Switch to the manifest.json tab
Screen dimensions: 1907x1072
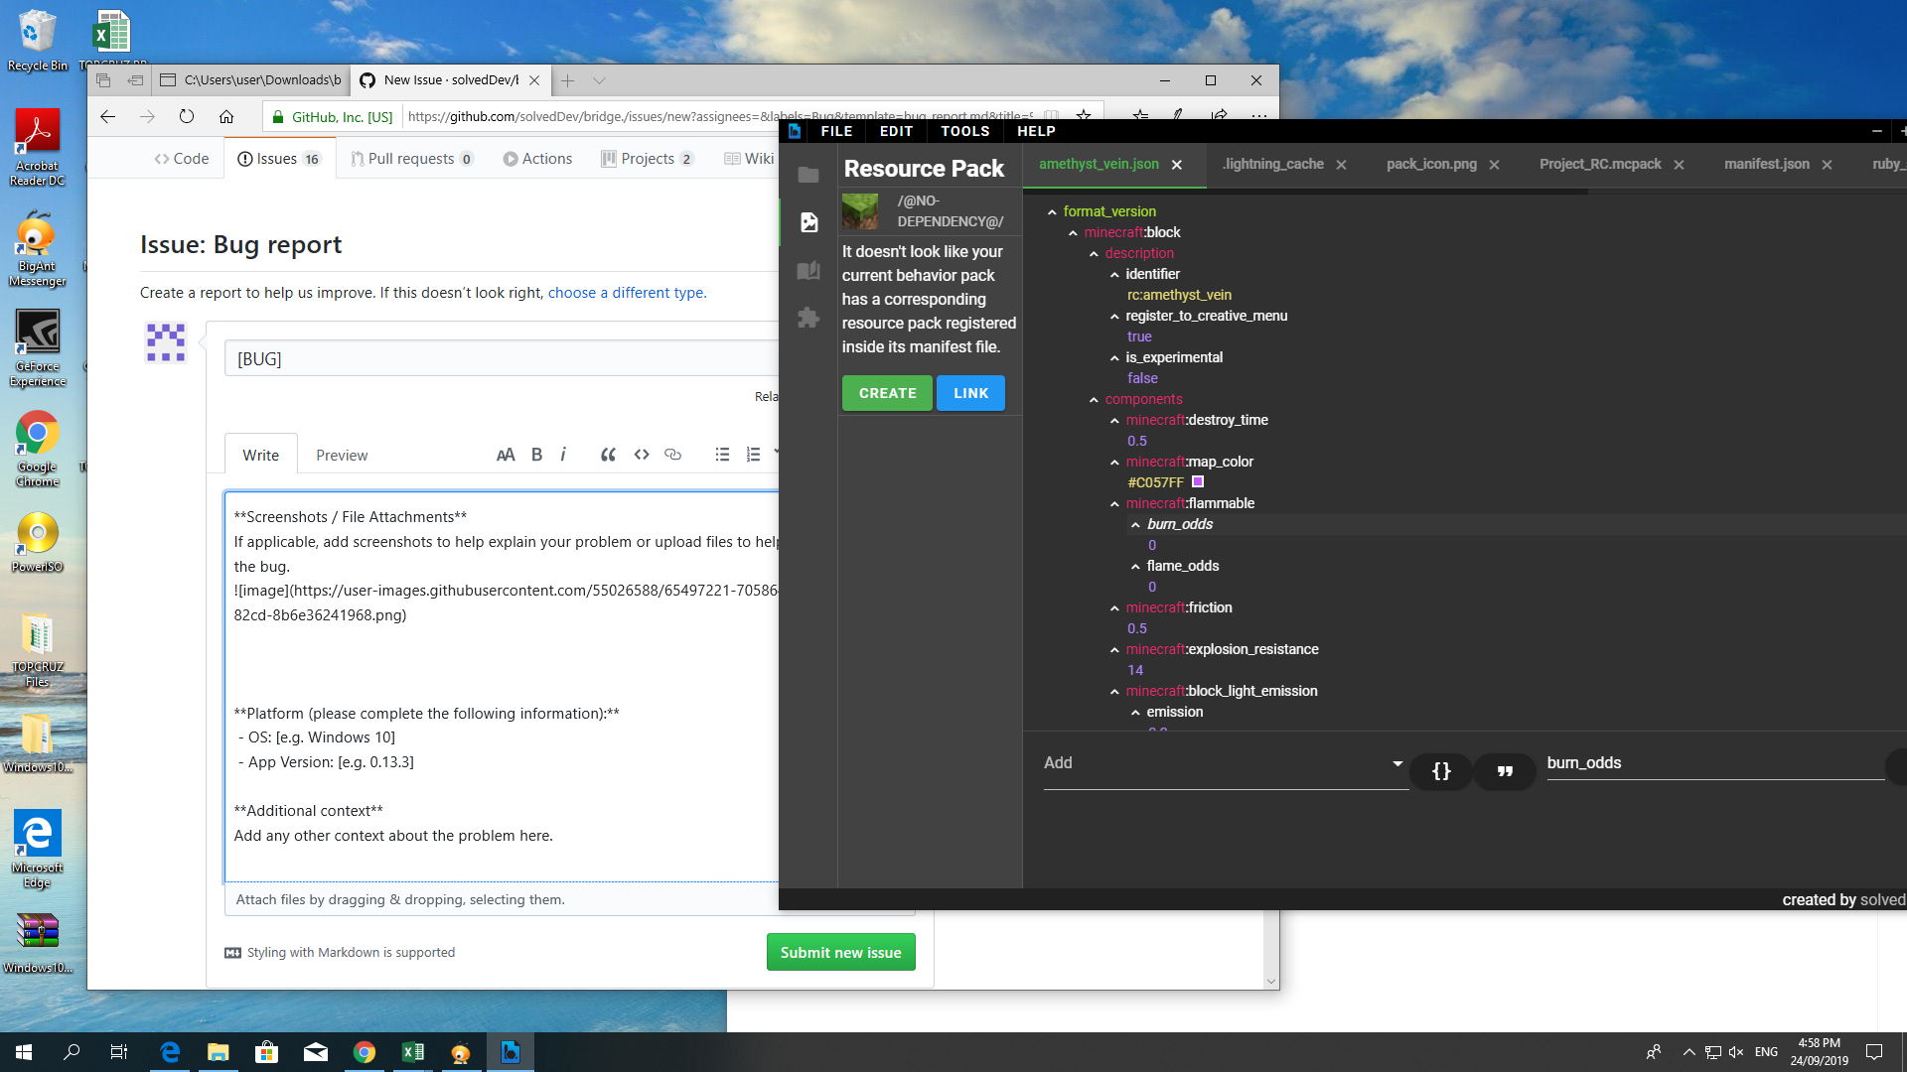coord(1766,164)
